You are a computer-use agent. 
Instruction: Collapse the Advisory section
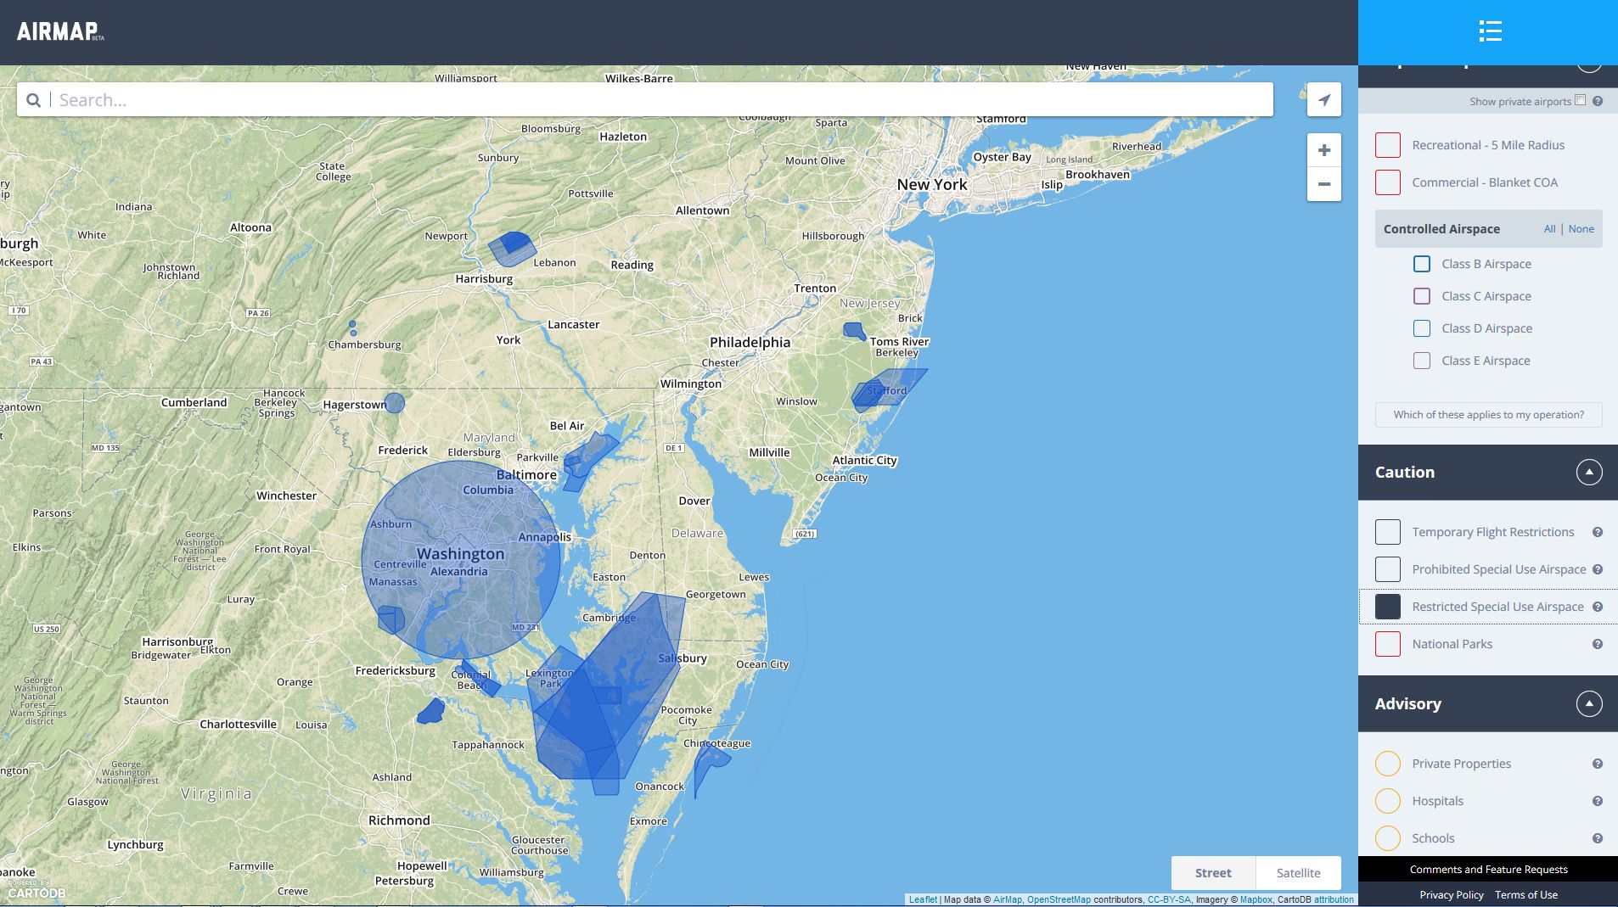pos(1588,703)
